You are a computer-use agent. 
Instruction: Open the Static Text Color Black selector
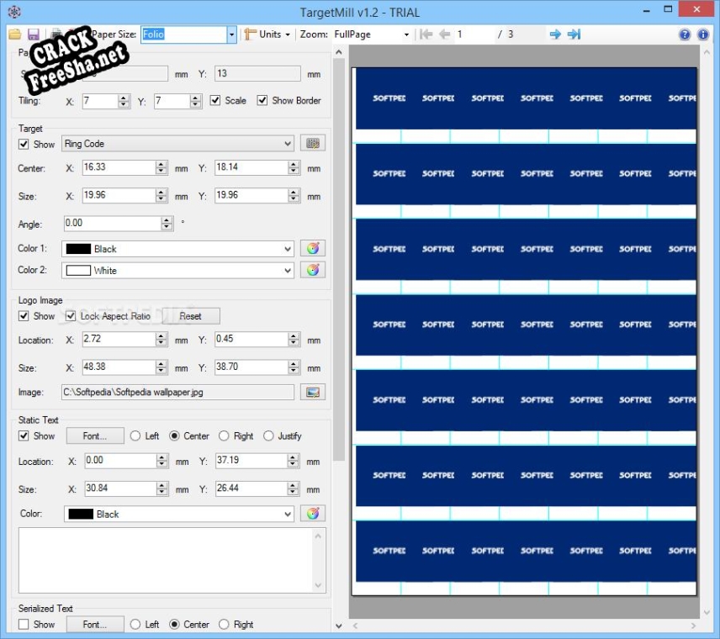click(x=178, y=514)
